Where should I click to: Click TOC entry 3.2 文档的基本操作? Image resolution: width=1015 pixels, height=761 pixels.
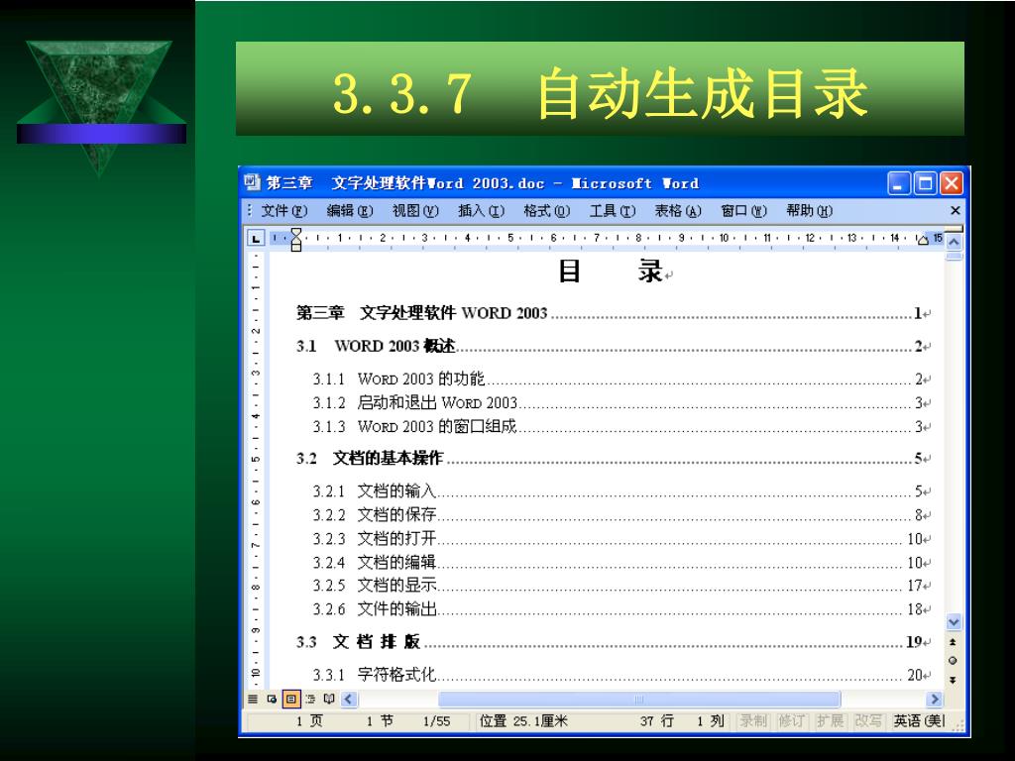click(x=613, y=458)
